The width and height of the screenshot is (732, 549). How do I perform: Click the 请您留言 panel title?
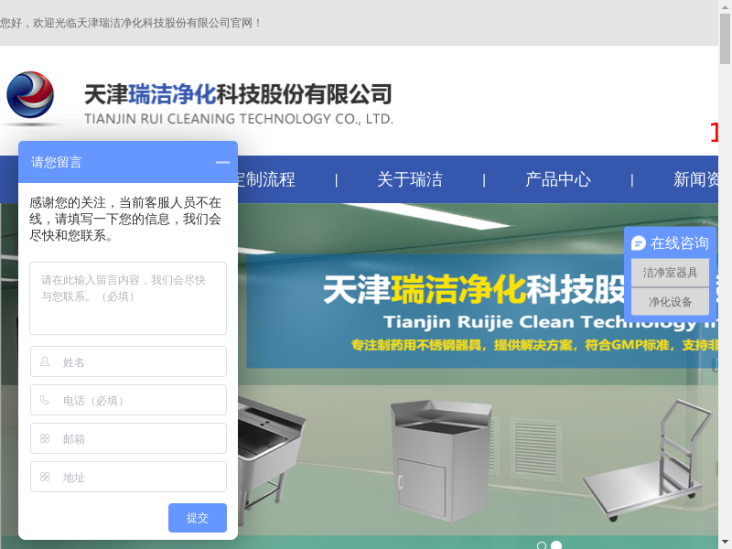pos(57,163)
